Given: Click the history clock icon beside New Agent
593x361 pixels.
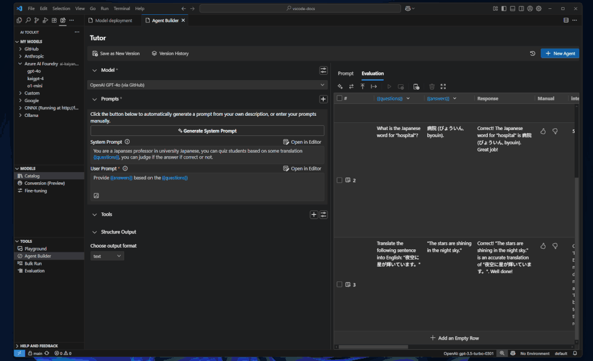Looking at the screenshot, I should click(532, 53).
